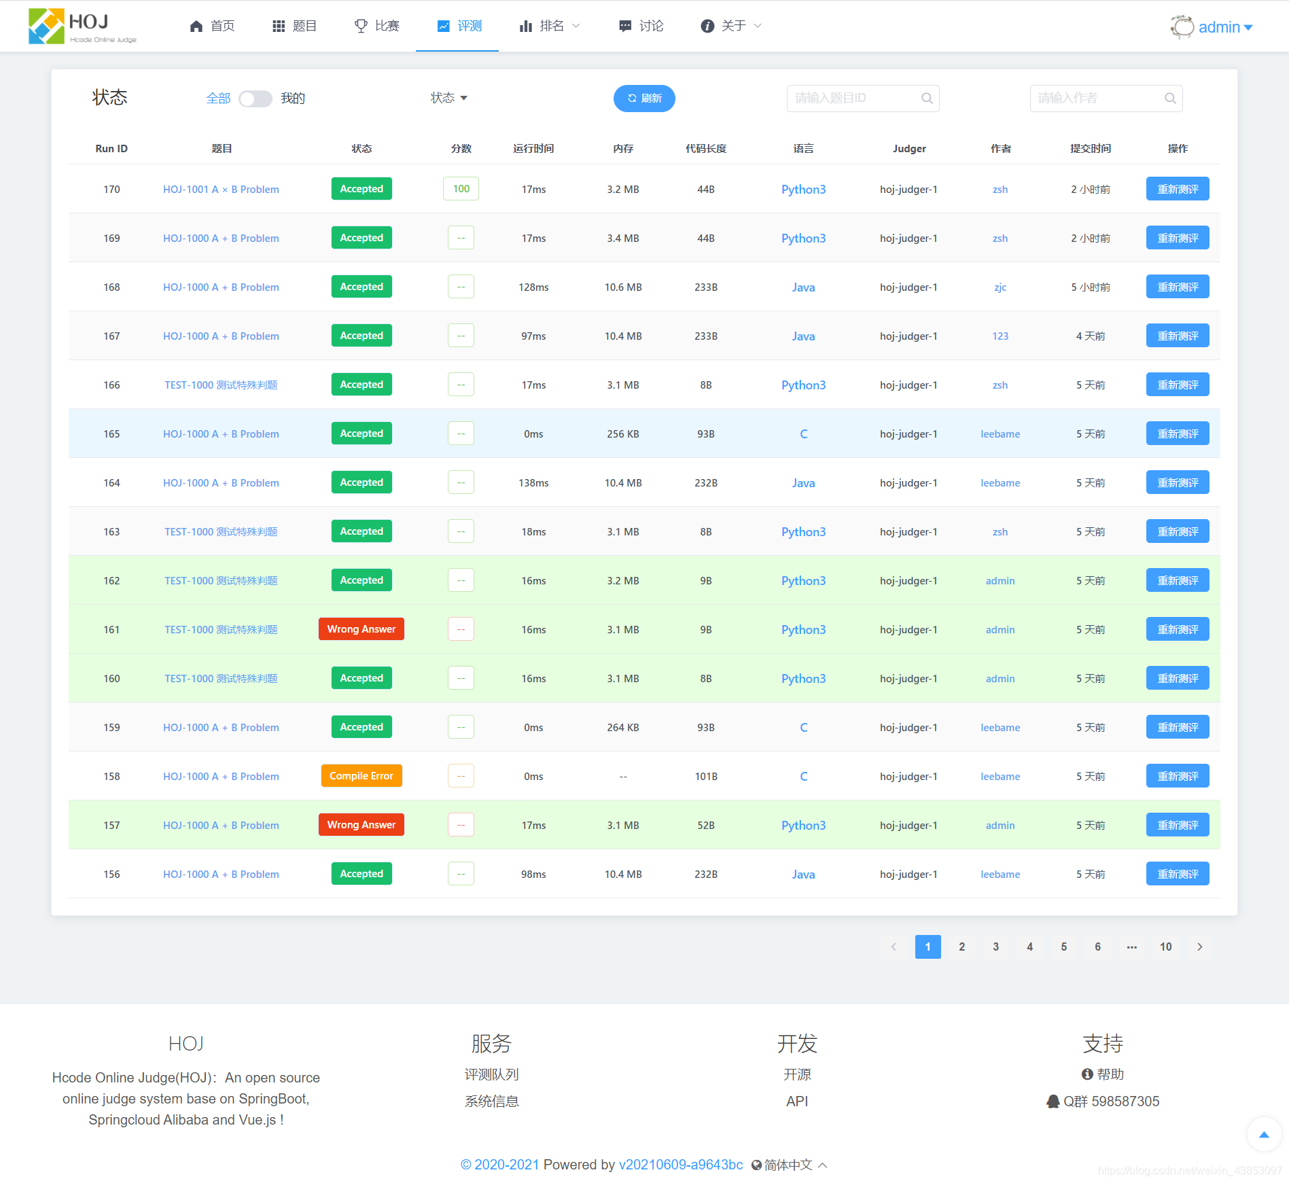The height and width of the screenshot is (1183, 1289).
Task: Open the 讨论 discussion menu item
Action: [641, 26]
